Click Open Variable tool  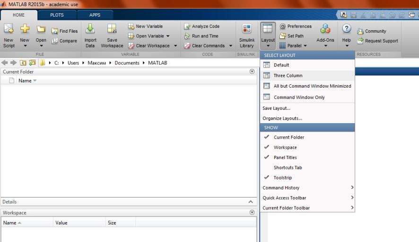tap(146, 36)
